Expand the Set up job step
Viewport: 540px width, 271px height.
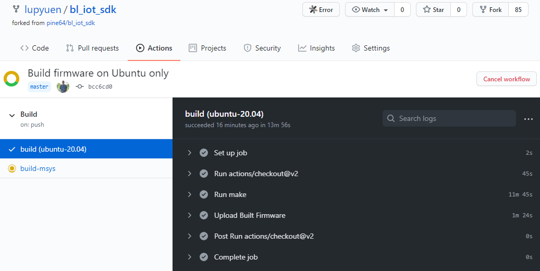[x=189, y=153]
